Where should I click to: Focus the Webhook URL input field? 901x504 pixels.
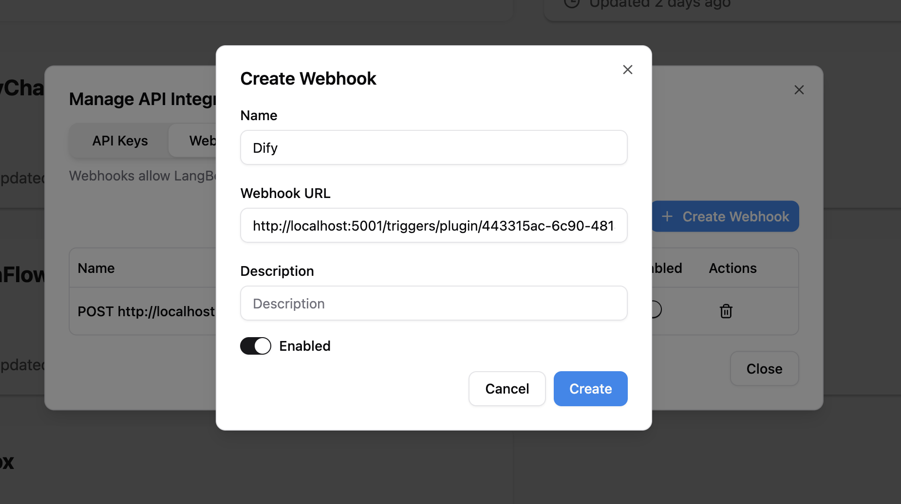[x=433, y=225]
